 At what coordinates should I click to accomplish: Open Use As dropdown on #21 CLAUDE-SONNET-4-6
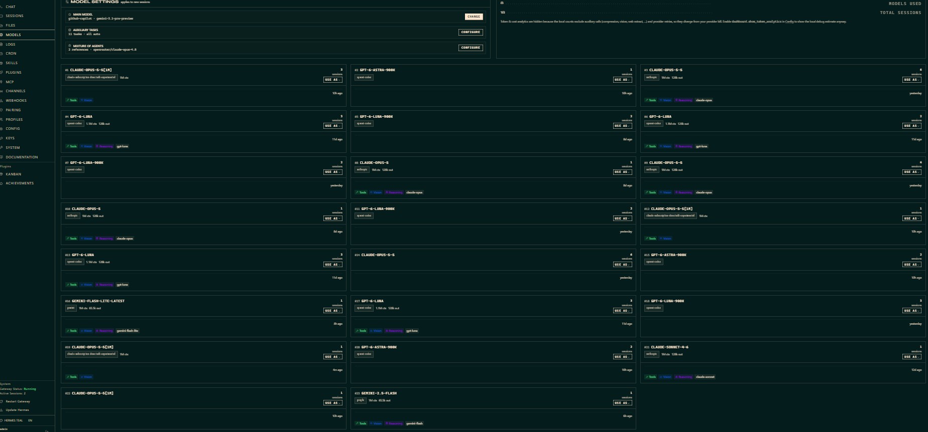[912, 357]
